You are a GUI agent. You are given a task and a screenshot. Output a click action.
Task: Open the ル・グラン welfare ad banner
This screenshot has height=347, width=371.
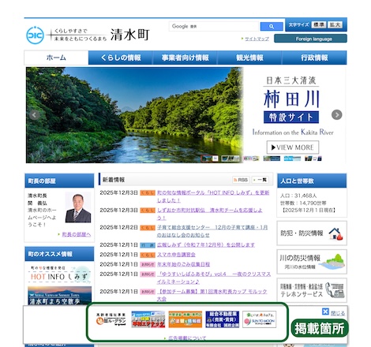pyautogui.click(x=111, y=319)
